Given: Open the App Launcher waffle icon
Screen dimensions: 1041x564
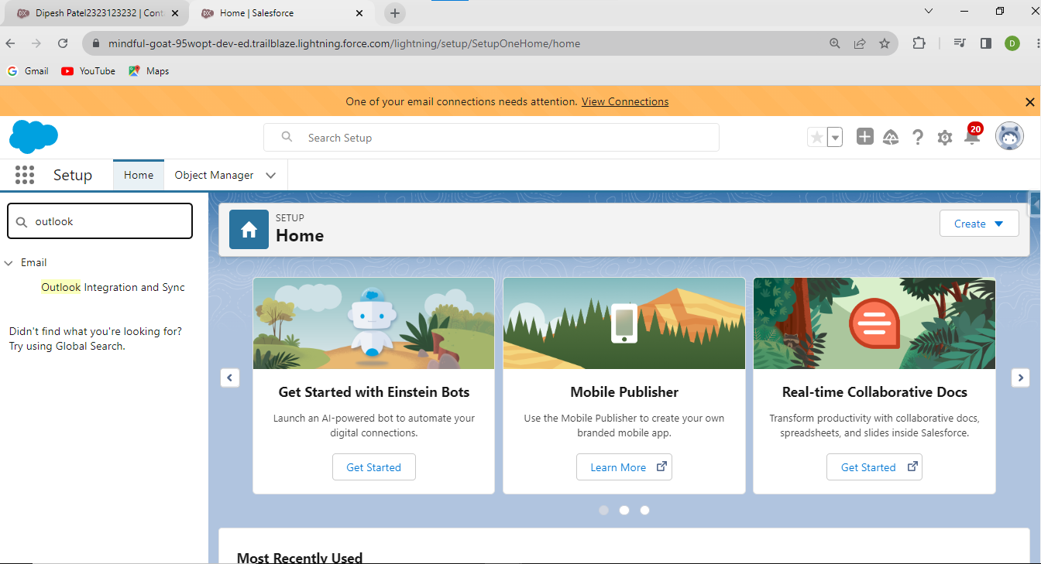Looking at the screenshot, I should tap(25, 175).
